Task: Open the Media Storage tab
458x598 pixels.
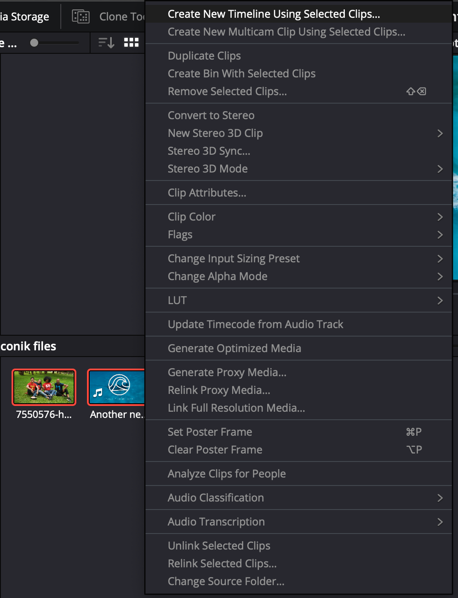Action: (x=25, y=16)
